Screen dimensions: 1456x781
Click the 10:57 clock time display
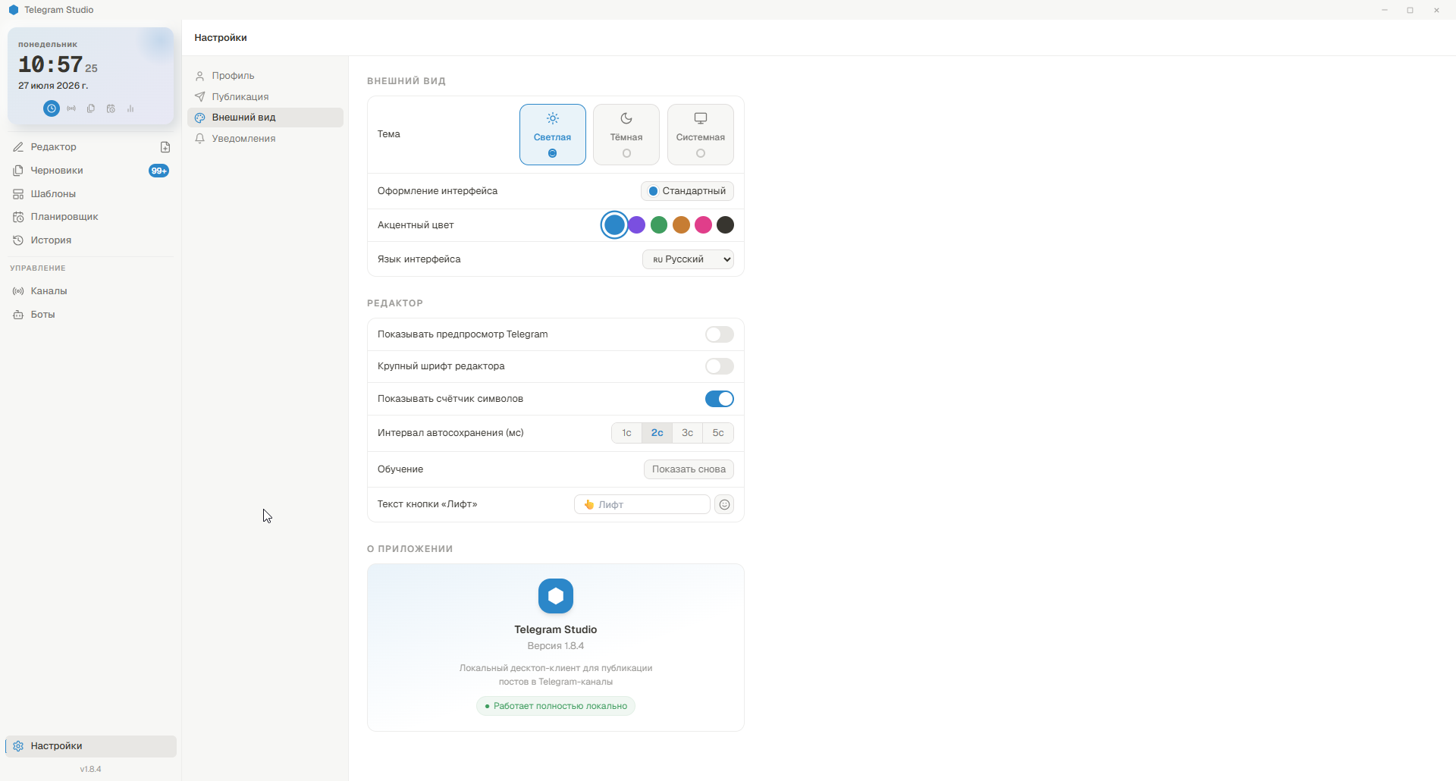pyautogui.click(x=50, y=65)
